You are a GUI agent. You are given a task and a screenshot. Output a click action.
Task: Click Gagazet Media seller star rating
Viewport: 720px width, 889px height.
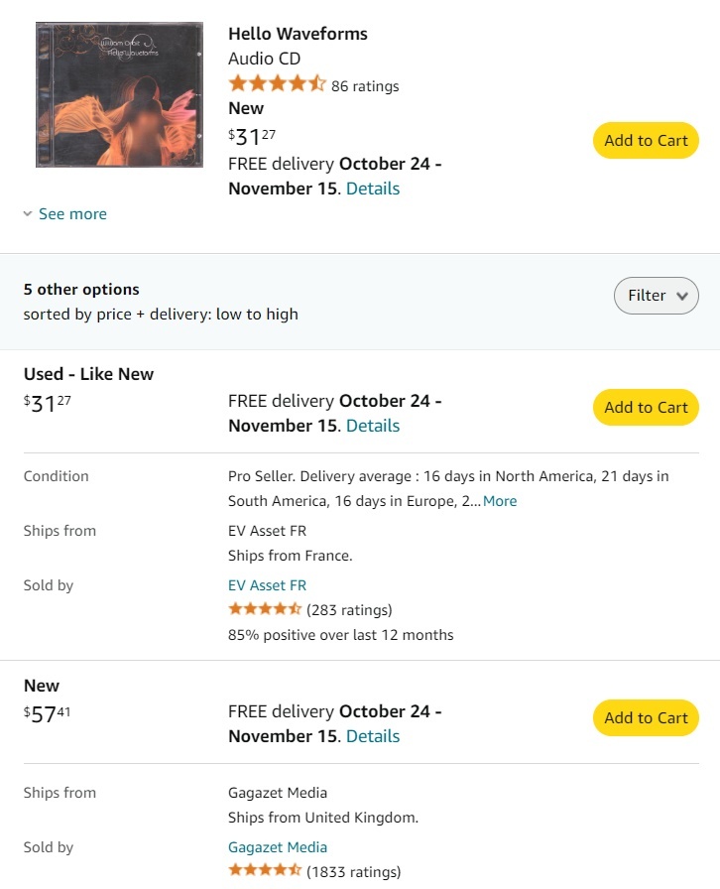coord(265,871)
